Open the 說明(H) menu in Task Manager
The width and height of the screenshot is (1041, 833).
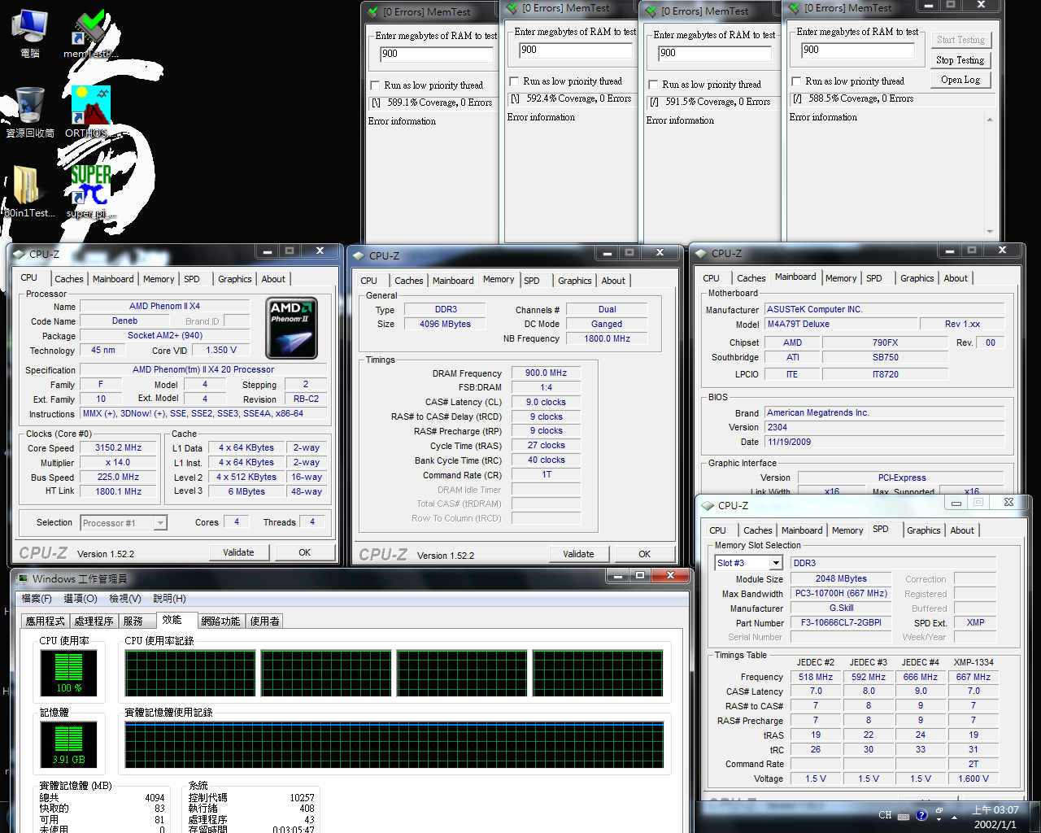(169, 599)
